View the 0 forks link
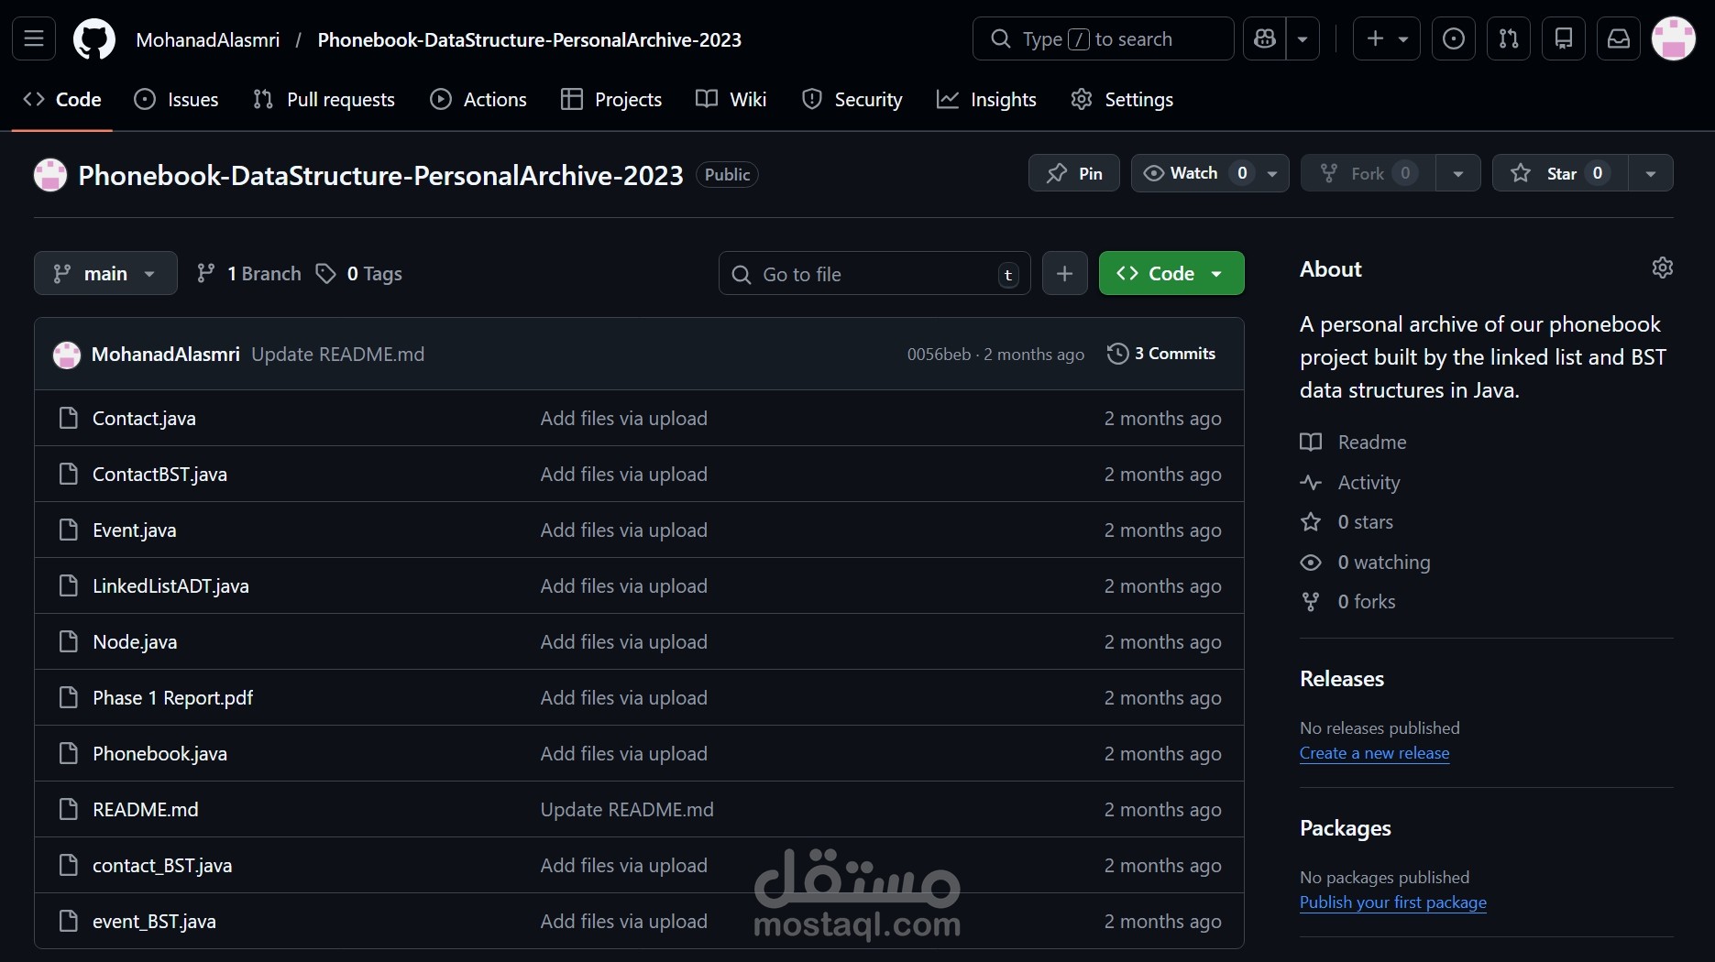The height and width of the screenshot is (962, 1715). 1347,601
